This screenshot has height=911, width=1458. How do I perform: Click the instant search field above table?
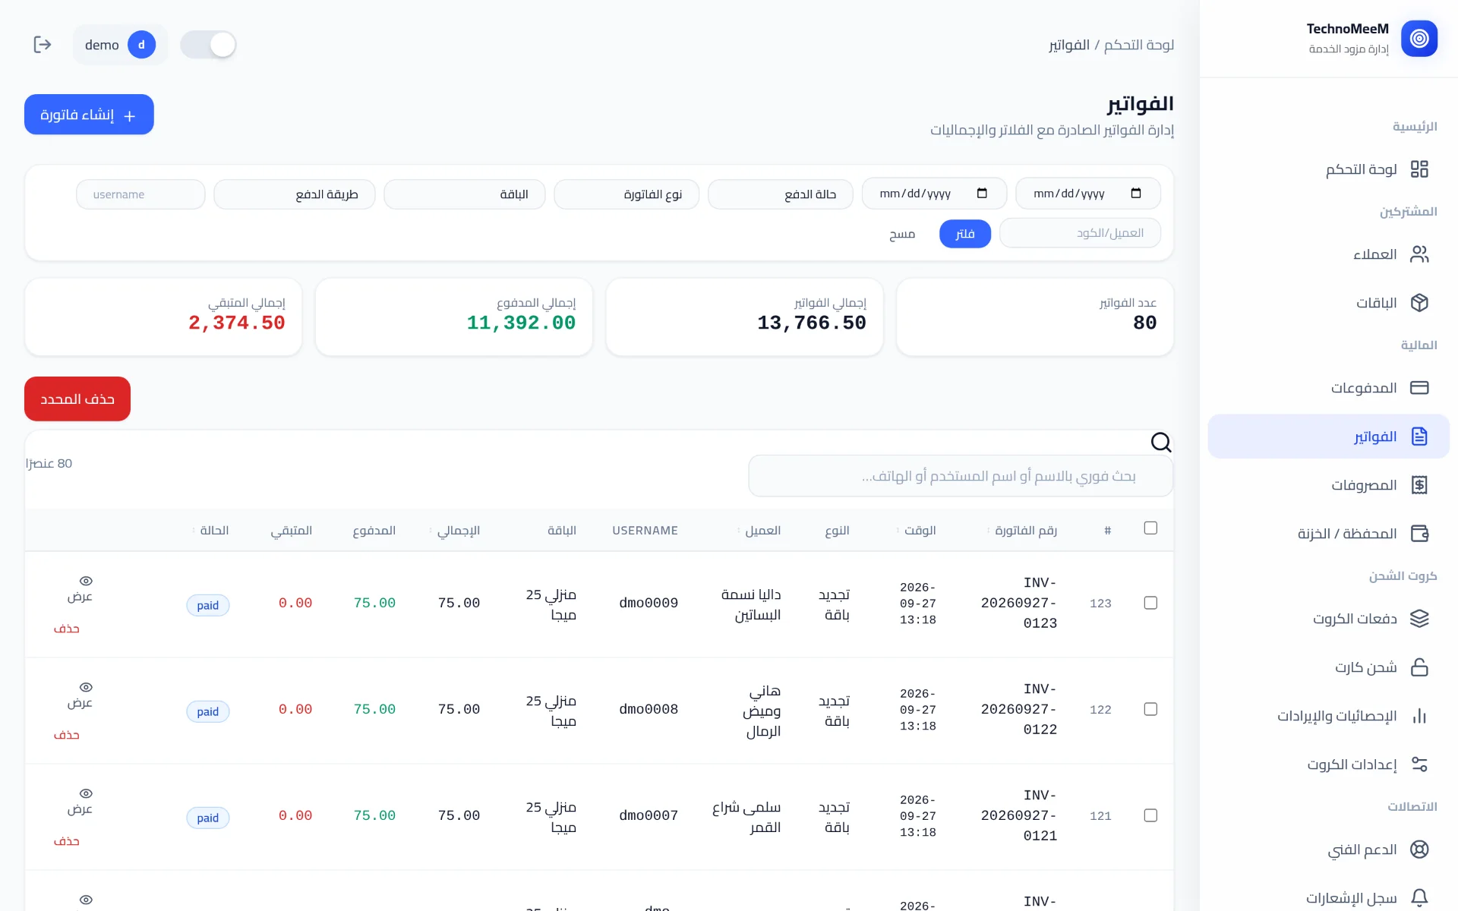tap(961, 476)
